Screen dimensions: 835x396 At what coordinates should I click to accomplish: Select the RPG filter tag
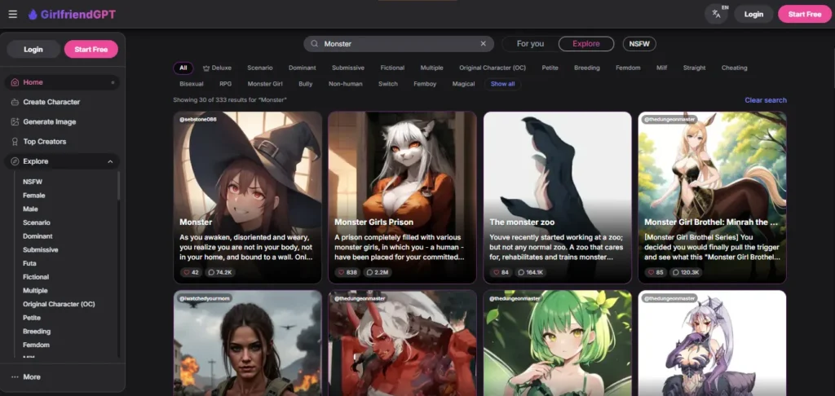[225, 84]
